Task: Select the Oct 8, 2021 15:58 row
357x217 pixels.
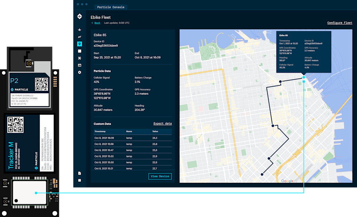Action: [x=133, y=144]
